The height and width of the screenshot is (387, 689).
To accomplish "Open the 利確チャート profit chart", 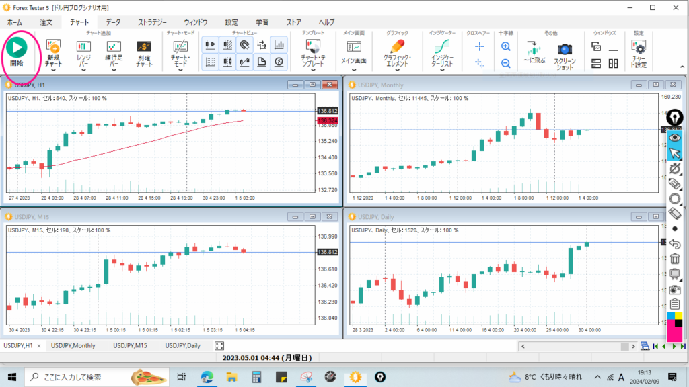I will (x=144, y=46).
